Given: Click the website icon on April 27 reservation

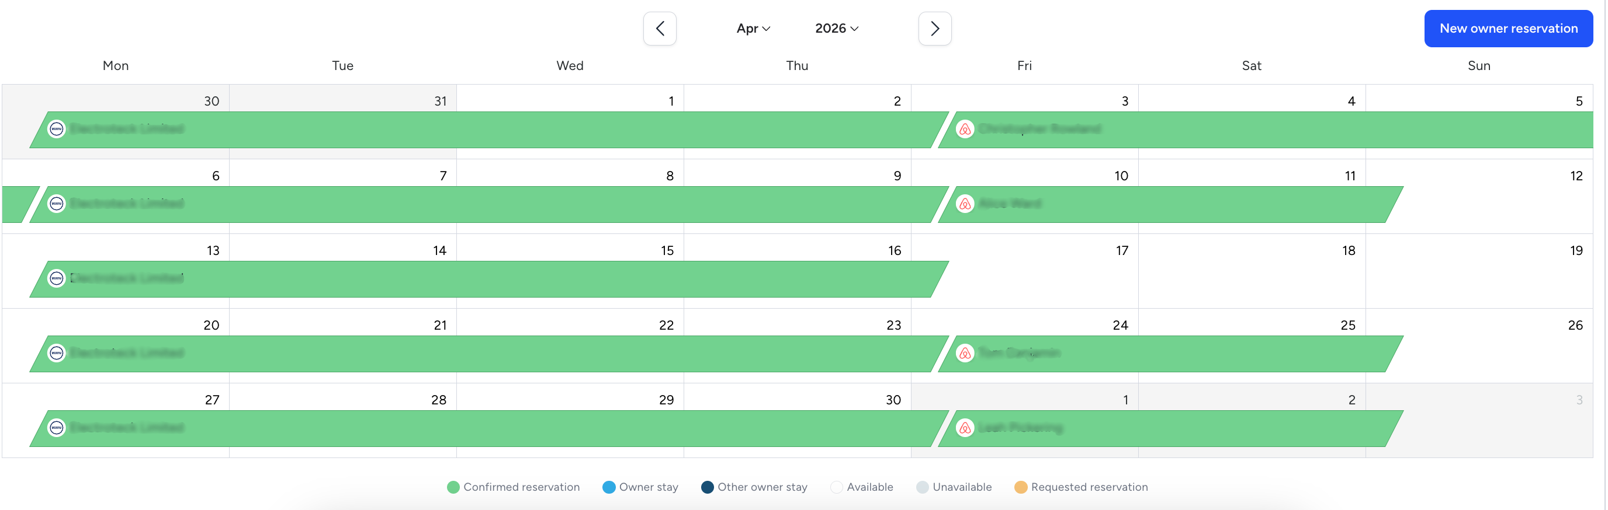Looking at the screenshot, I should (x=57, y=428).
